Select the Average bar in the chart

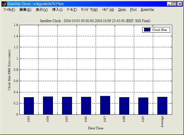[x=162, y=106]
